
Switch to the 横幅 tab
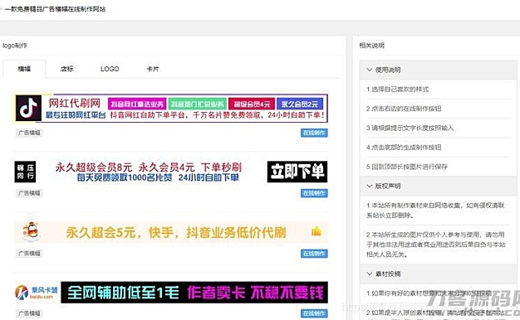point(24,69)
